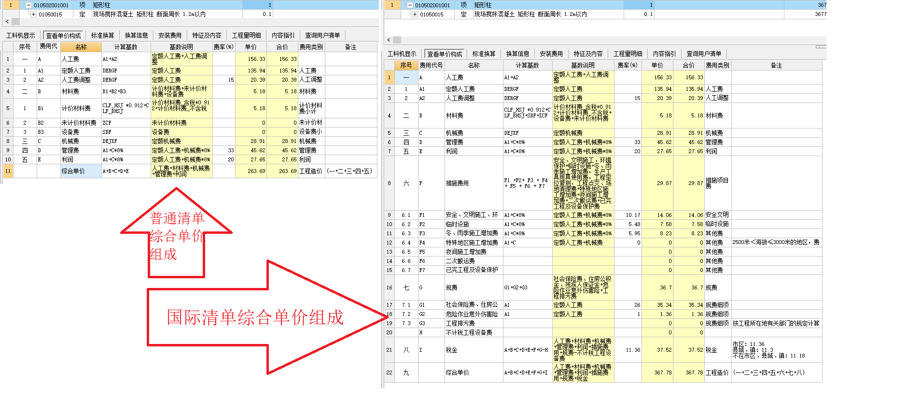Open 查询用户清单 tab in the left panel
This screenshot has width=921, height=415.
(322, 35)
